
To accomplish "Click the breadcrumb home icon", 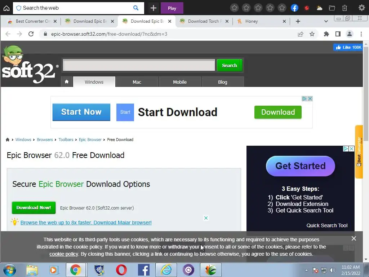I will coord(8,140).
